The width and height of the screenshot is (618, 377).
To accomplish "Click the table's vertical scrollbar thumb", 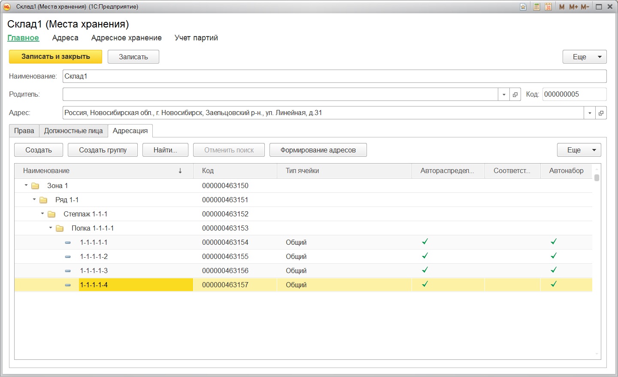I will pos(597,178).
